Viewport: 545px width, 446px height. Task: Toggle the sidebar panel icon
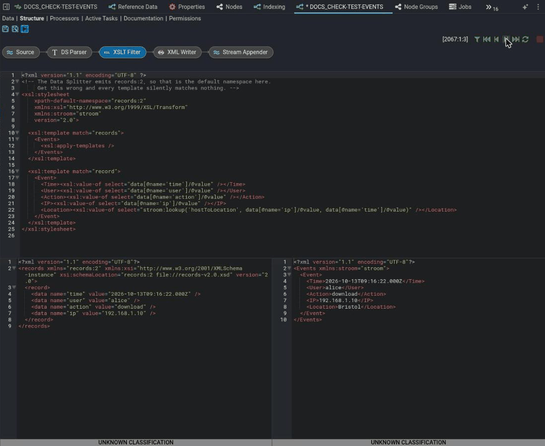(x=6, y=6)
